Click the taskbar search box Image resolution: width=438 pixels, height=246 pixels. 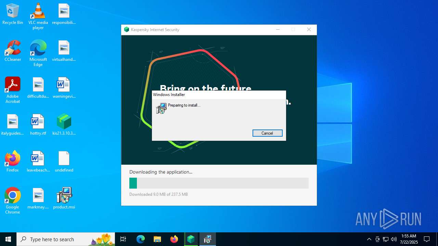tap(66, 239)
